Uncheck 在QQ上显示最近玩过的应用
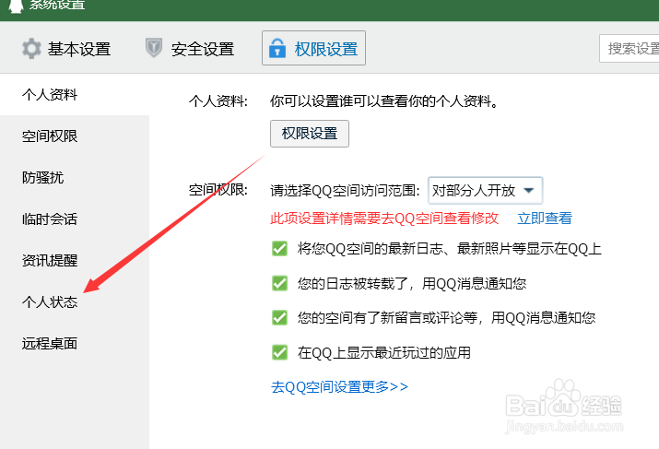Viewport: 659px width, 449px height. coord(279,352)
